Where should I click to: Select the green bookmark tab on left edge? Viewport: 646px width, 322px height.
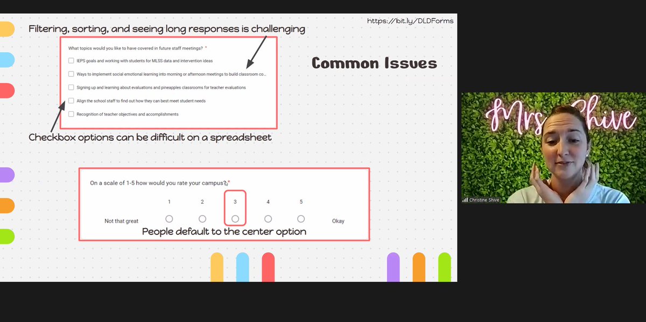6,236
